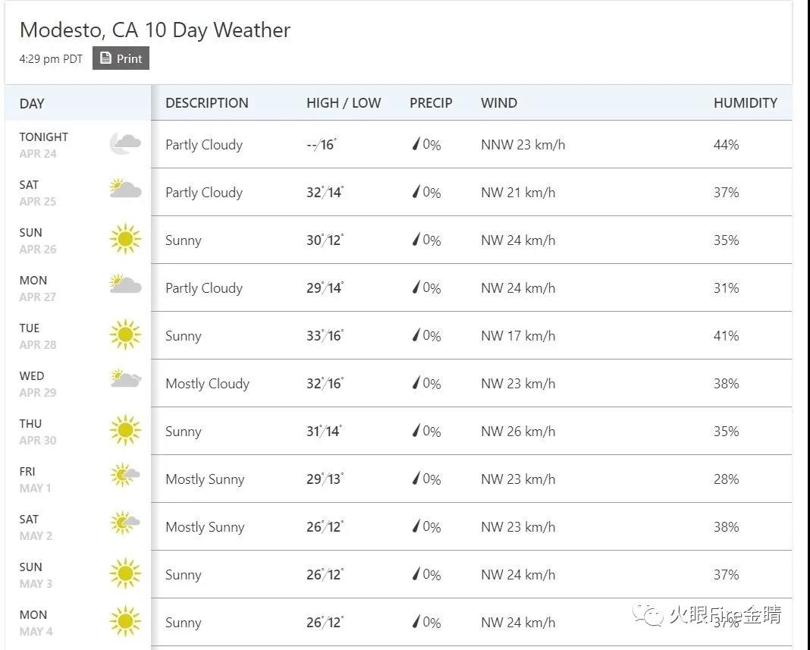The image size is (810, 650).
Task: Select the WIND column header
Action: tap(499, 103)
